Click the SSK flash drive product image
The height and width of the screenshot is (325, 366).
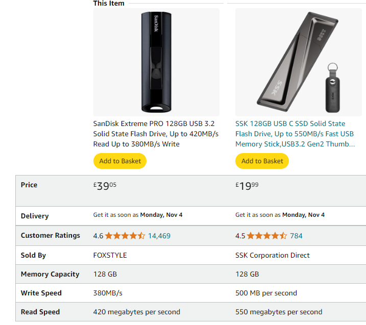(298, 62)
